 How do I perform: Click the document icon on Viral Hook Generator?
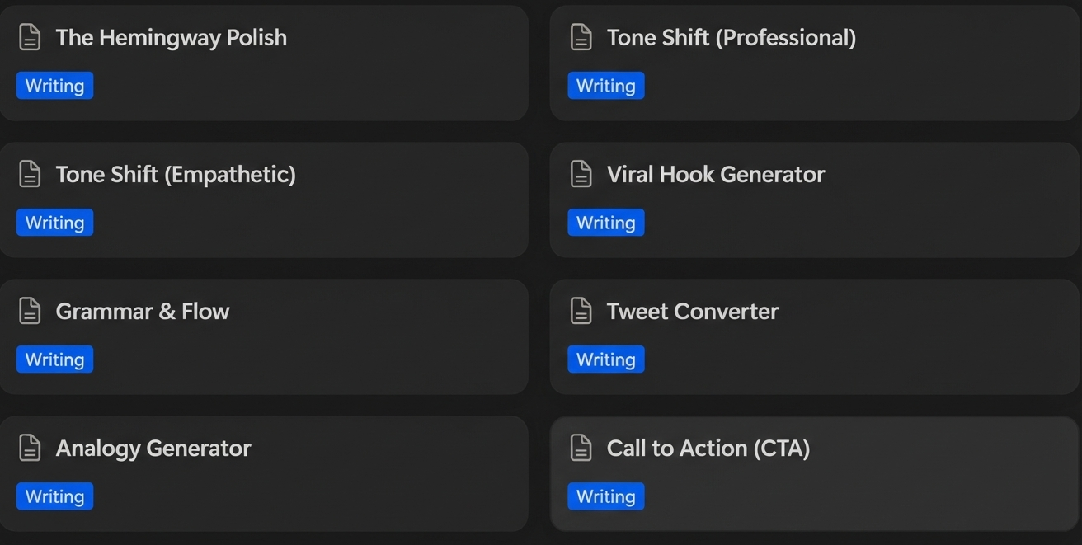point(581,174)
